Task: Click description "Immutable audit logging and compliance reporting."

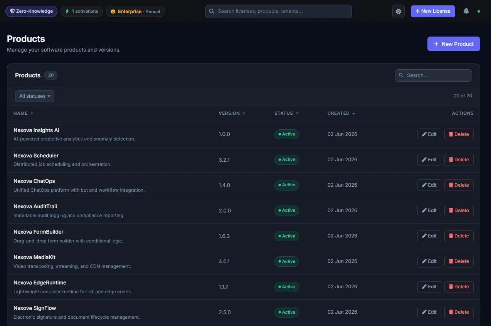Action: [x=69, y=216]
